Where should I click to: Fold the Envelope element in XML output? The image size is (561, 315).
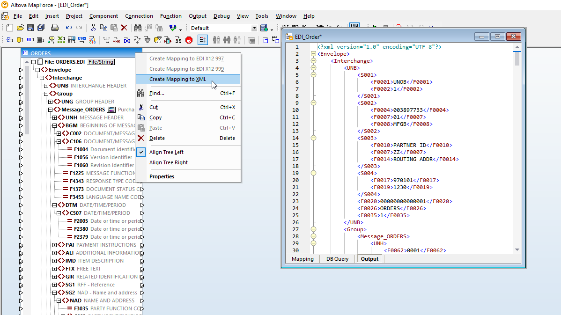(313, 54)
